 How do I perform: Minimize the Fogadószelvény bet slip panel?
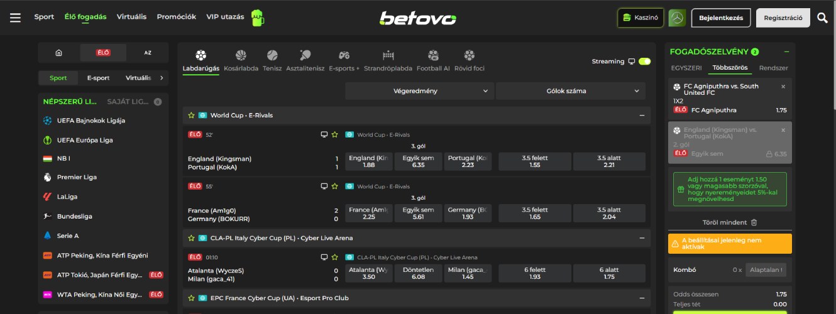(786, 51)
